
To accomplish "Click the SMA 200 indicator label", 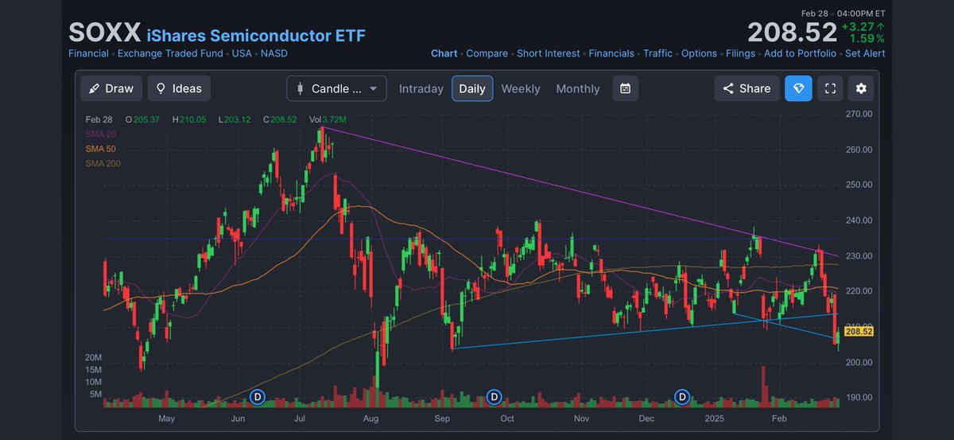I will 102,164.
